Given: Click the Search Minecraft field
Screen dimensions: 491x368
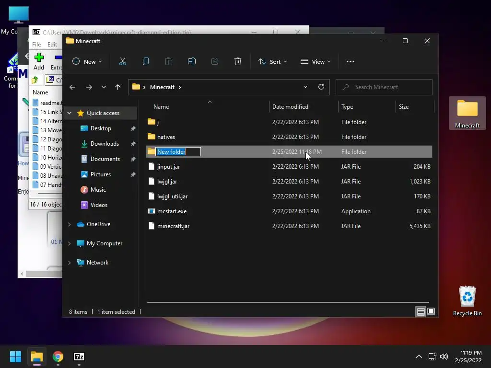Looking at the screenshot, I should [x=384, y=87].
